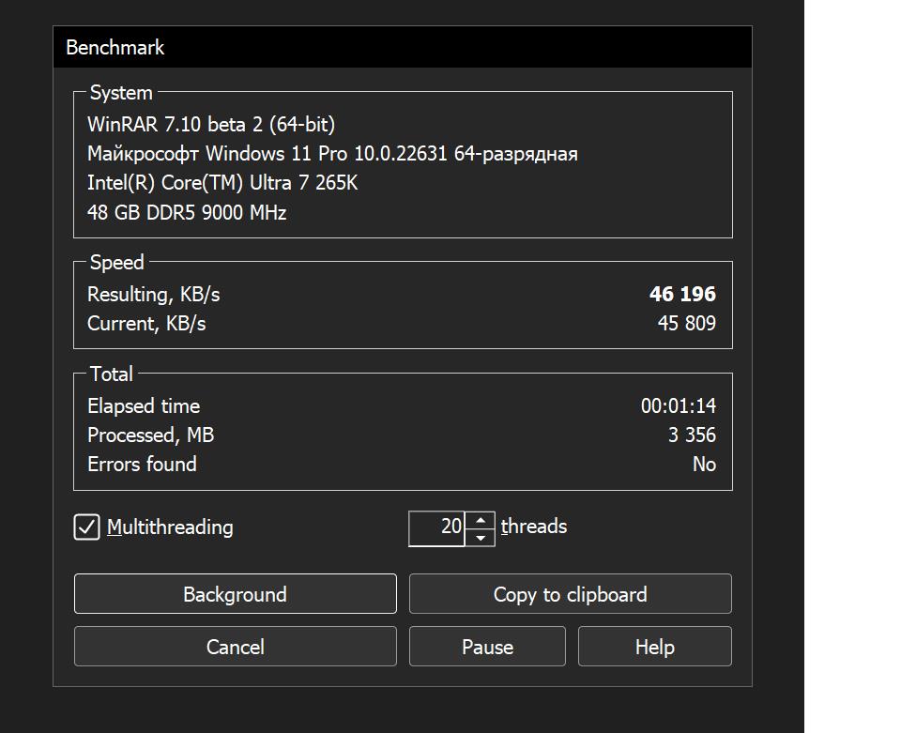
Task: Open Help for the benchmark dialog
Action: pyautogui.click(x=654, y=647)
